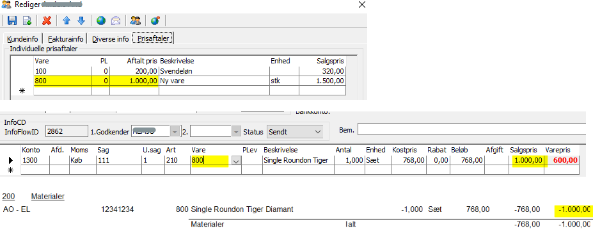Delete the record using the red X icon

[47, 20]
